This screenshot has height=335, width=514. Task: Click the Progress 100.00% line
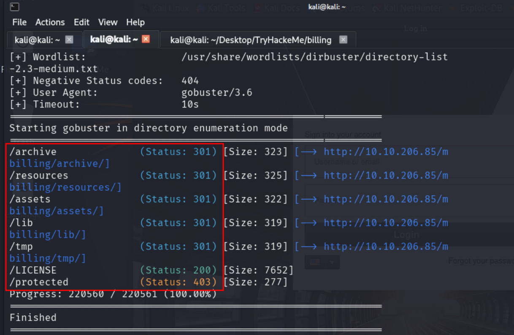pyautogui.click(x=113, y=294)
